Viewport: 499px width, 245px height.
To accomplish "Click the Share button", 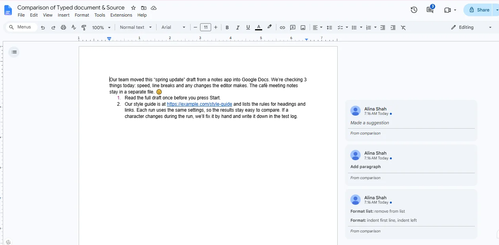I will coord(479,10).
